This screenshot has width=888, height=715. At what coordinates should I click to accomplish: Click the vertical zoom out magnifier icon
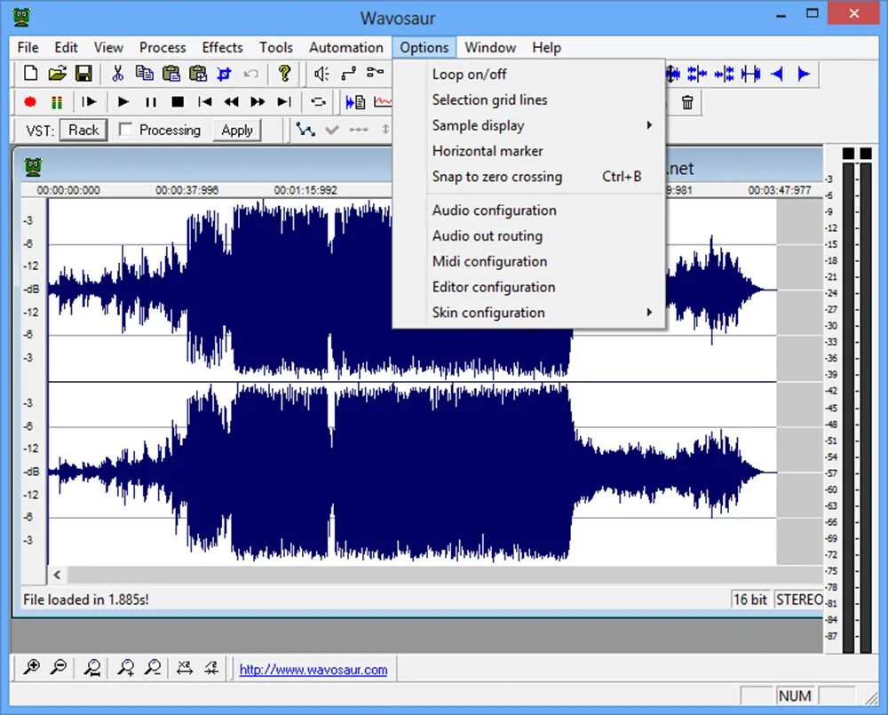click(x=153, y=668)
